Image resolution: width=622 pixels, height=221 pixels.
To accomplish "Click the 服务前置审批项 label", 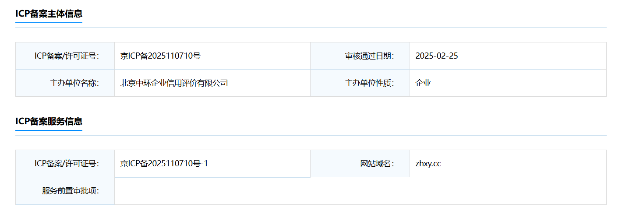I will click(x=71, y=191).
